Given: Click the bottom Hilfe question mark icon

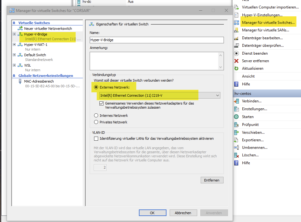Looking at the screenshot, I should click(236, 163).
